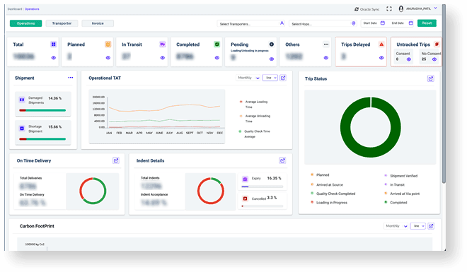The image size is (467, 272).
Task: Open Select Transporters dropdown
Action: pyautogui.click(x=250, y=23)
